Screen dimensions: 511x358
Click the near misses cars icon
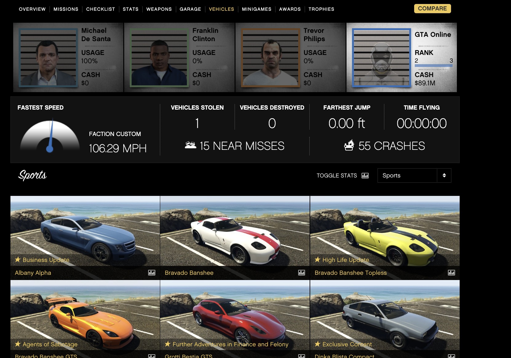pos(191,145)
